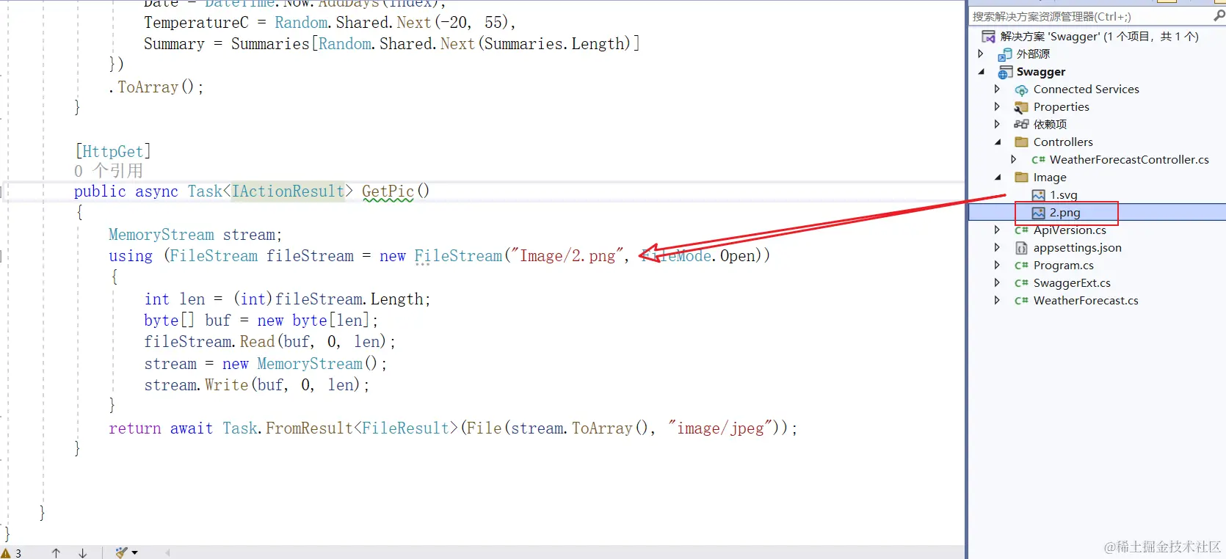Click the horizontal scrollbar left arrow
1226x559 pixels.
click(x=167, y=553)
